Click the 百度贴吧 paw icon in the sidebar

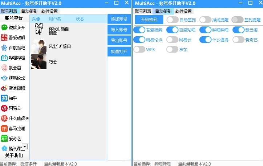pos(4,47)
